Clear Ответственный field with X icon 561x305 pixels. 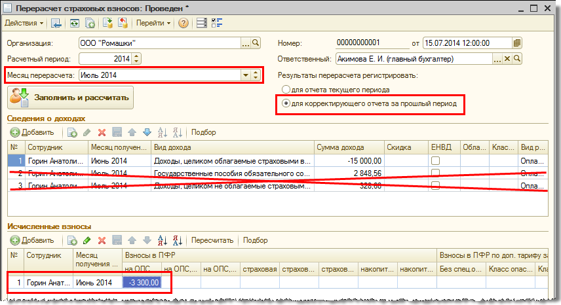(x=507, y=59)
